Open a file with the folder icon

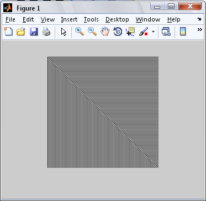click(x=20, y=31)
